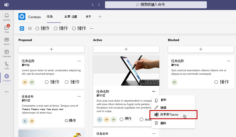
Task: Add a new tab with plus icon
Action: (x=100, y=17)
